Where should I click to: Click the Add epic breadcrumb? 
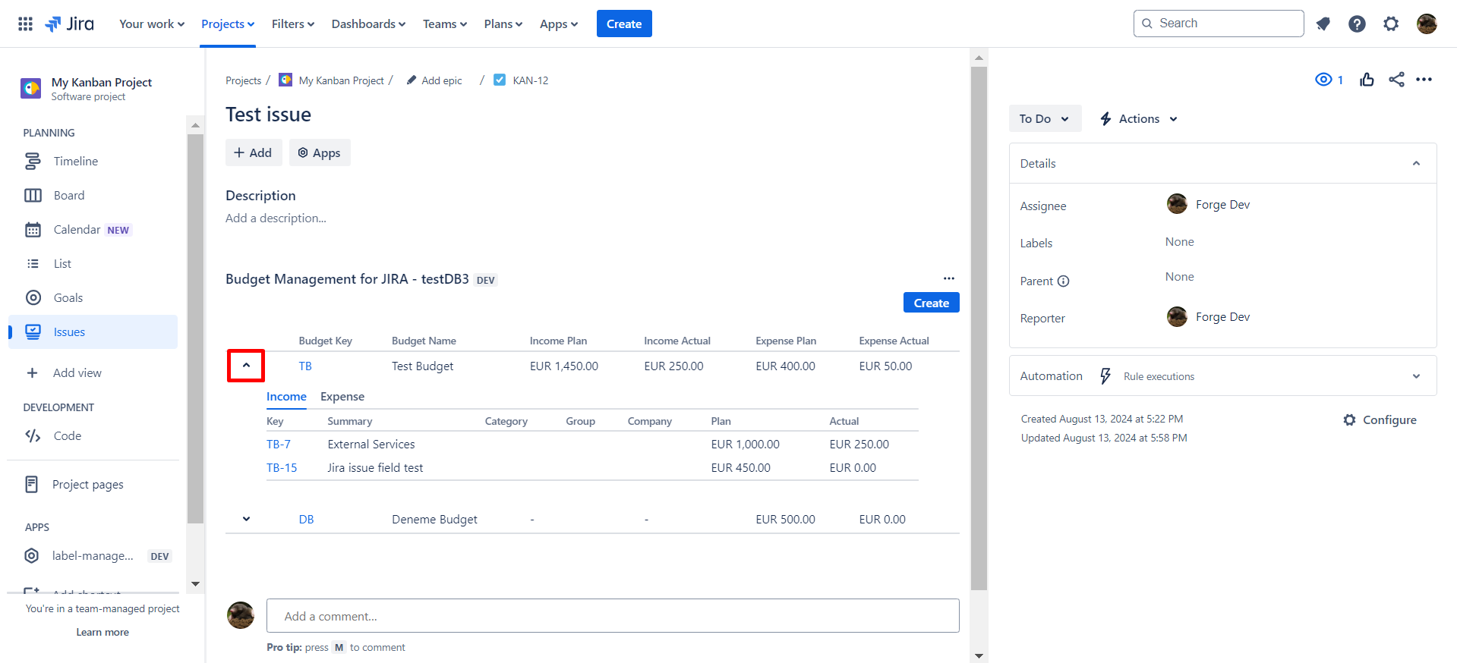[434, 80]
